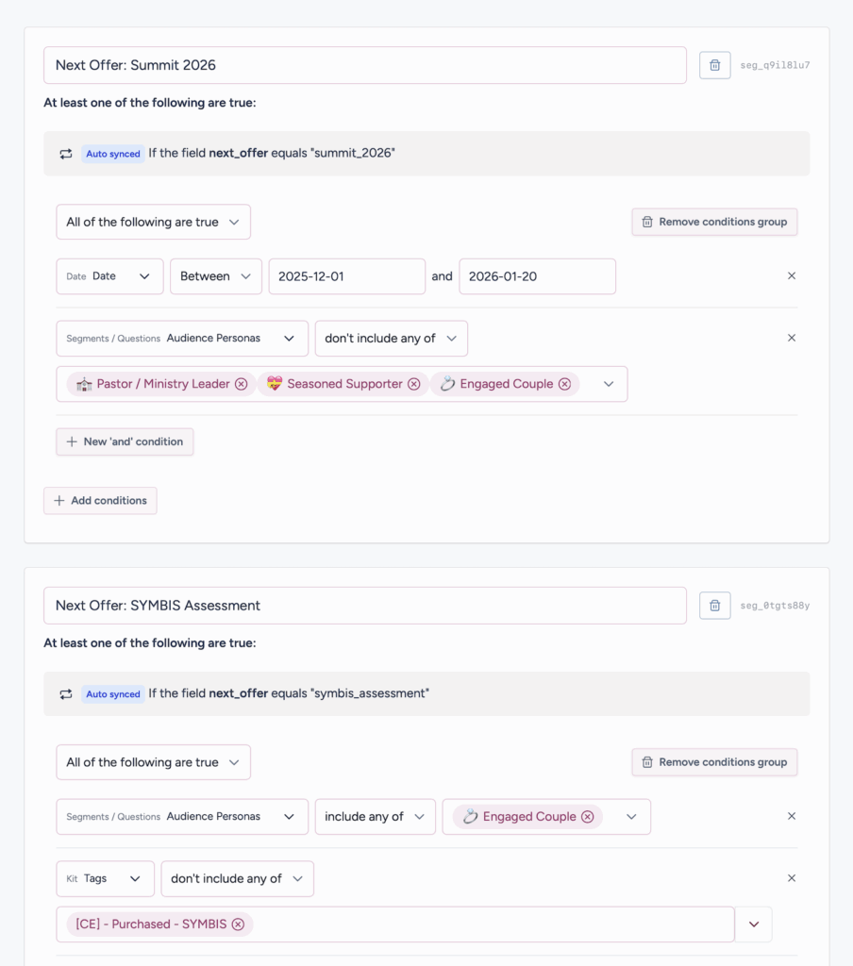Remove Engaged Couple chip in Summit segment
Viewport: 853px width, 966px height.
click(x=564, y=384)
